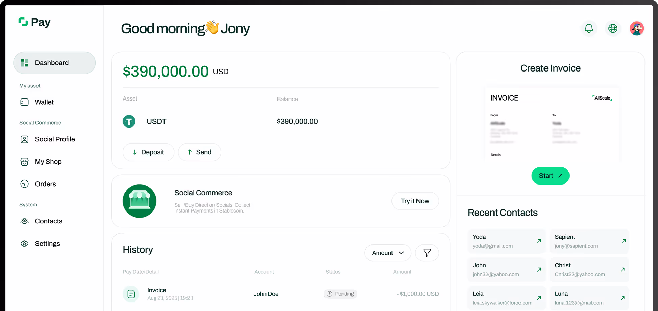Expand the Amount sort dropdown
Image resolution: width=658 pixels, height=311 pixels.
(388, 253)
